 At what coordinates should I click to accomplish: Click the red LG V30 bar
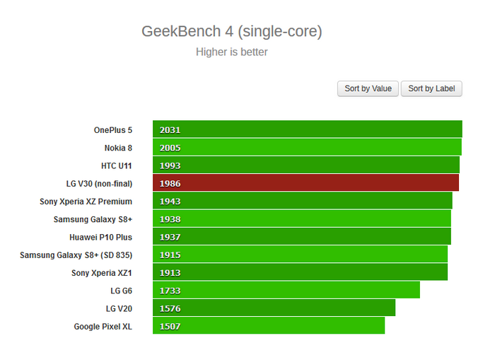[x=305, y=183]
